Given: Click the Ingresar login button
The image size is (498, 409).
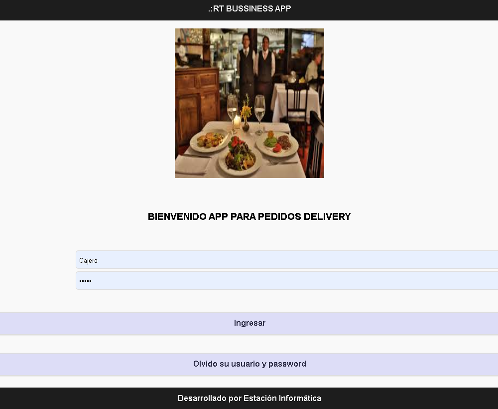Looking at the screenshot, I should pyautogui.click(x=249, y=323).
